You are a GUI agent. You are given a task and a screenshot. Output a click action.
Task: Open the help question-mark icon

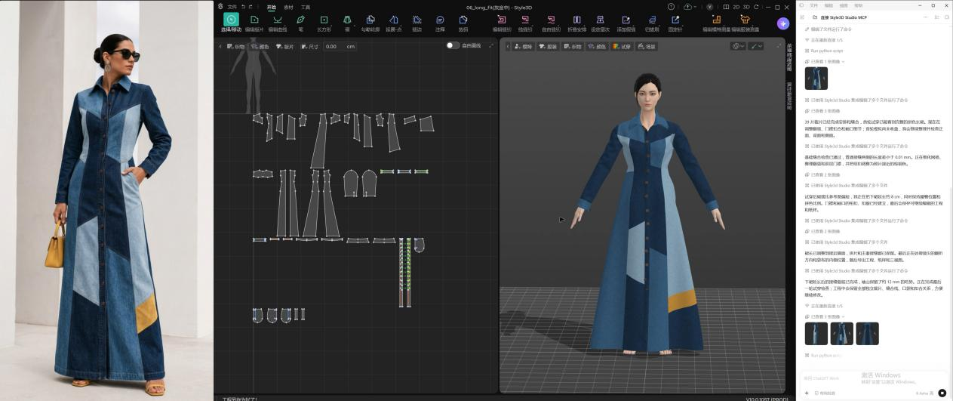(671, 7)
